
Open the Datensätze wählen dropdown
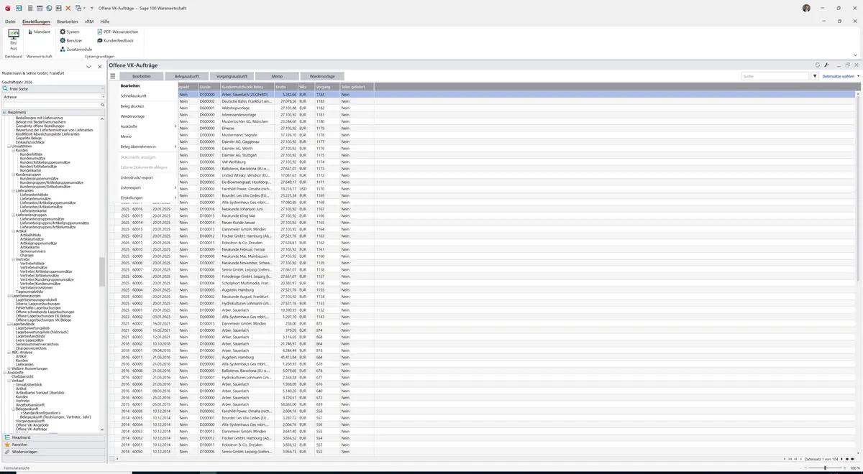841,76
